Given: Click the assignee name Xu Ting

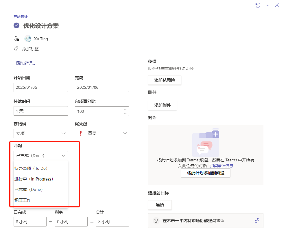Looking at the screenshot, I should point(41,39).
